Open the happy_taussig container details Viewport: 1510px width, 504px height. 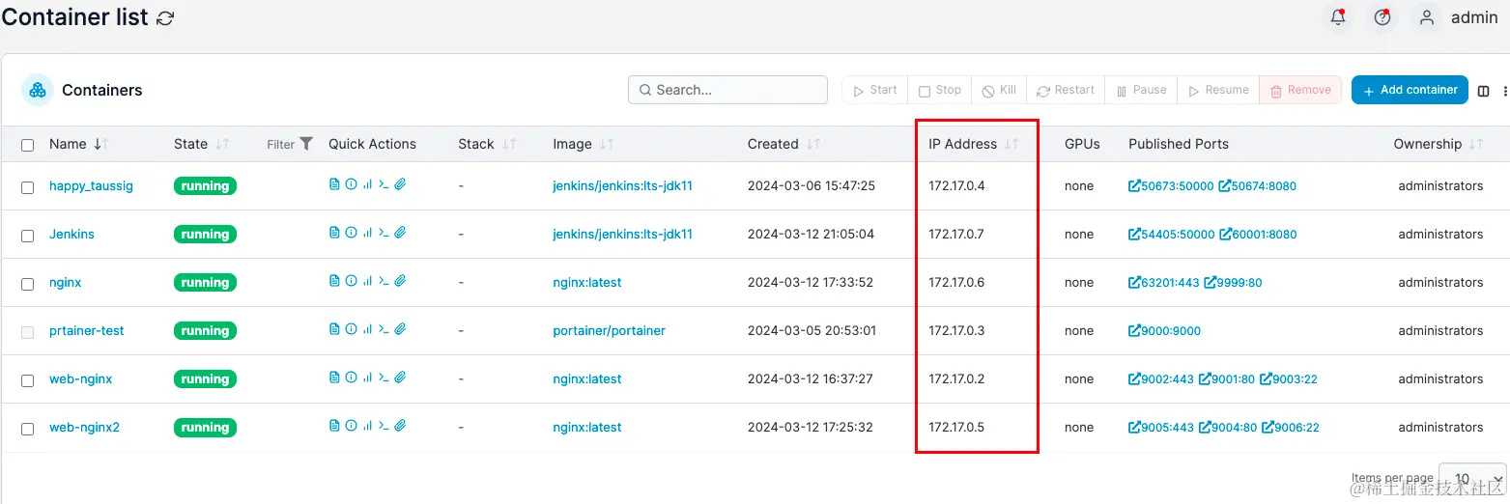(x=91, y=185)
